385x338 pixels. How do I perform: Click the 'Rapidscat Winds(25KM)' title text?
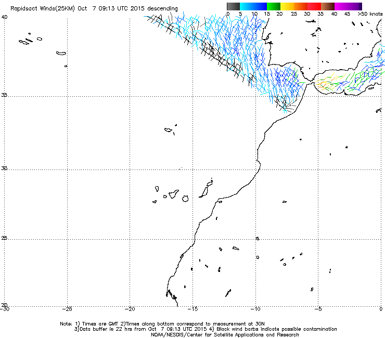(43, 9)
